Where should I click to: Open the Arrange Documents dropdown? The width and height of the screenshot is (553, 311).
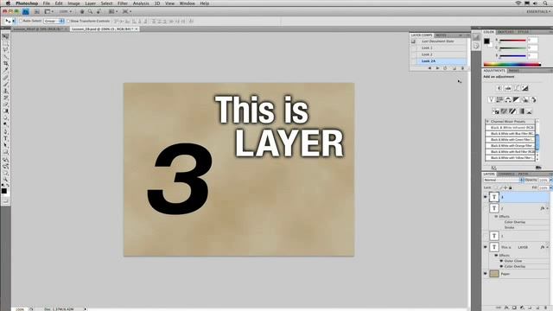[x=112, y=11]
